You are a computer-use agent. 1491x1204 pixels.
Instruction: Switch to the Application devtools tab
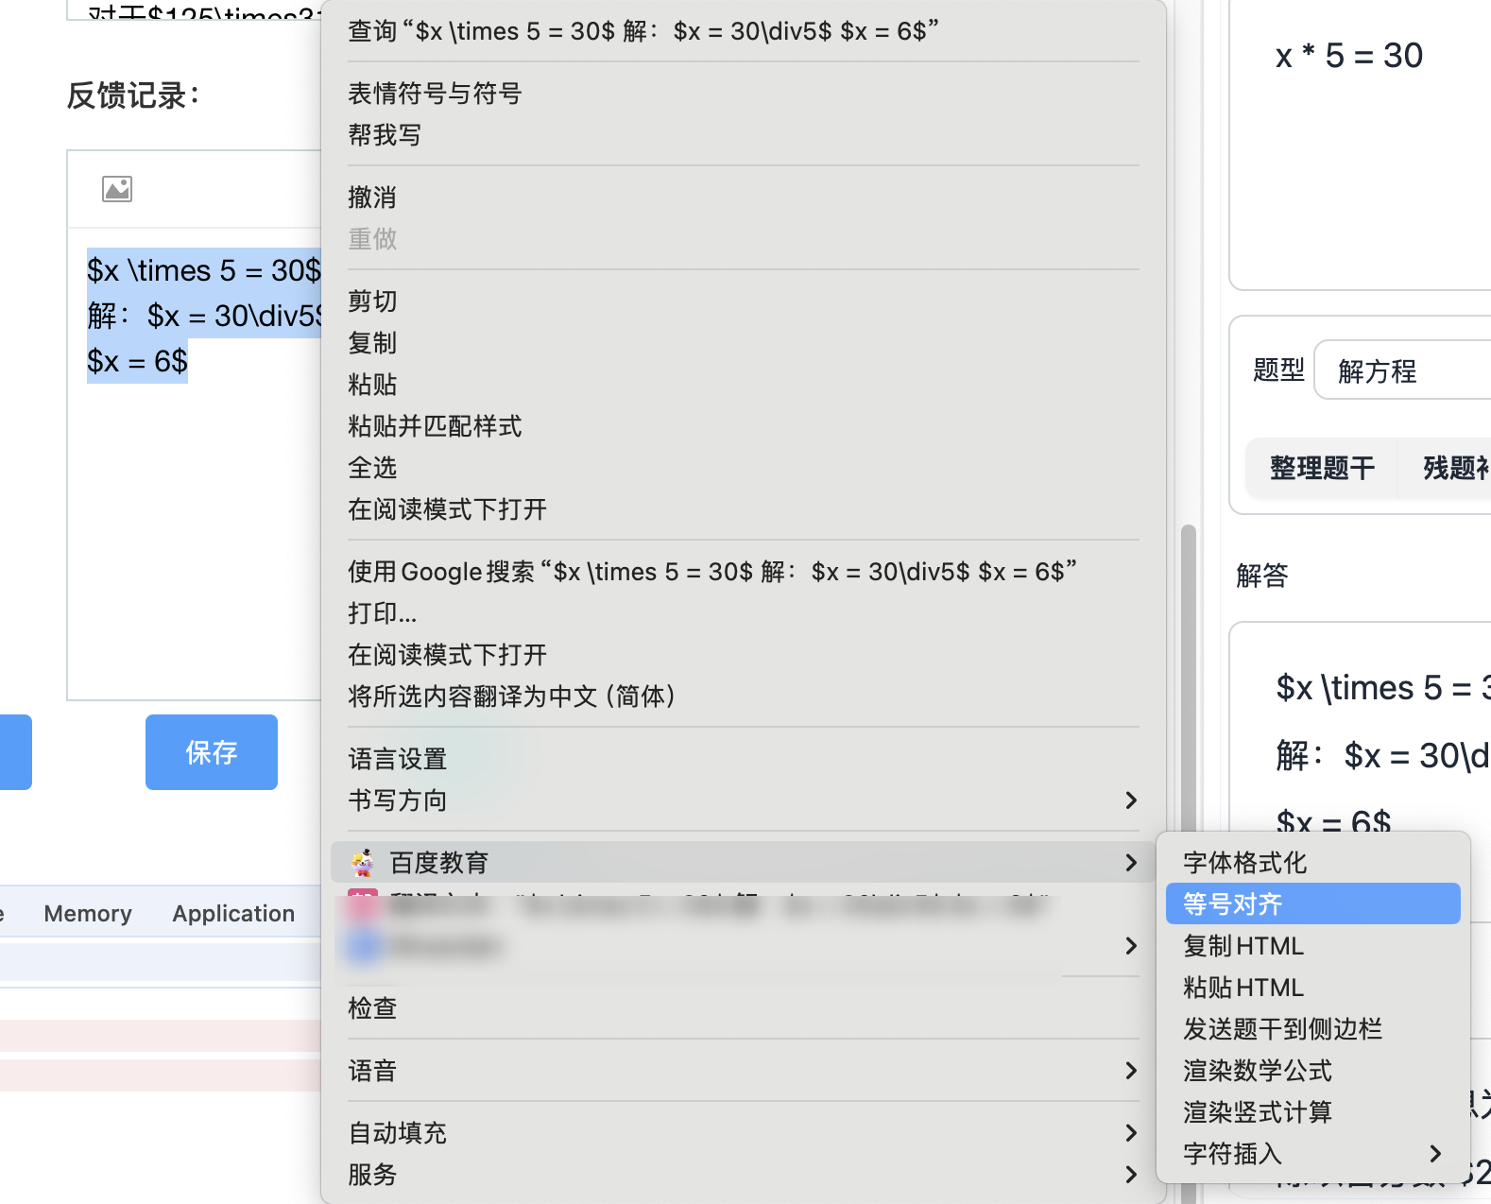pos(233,914)
